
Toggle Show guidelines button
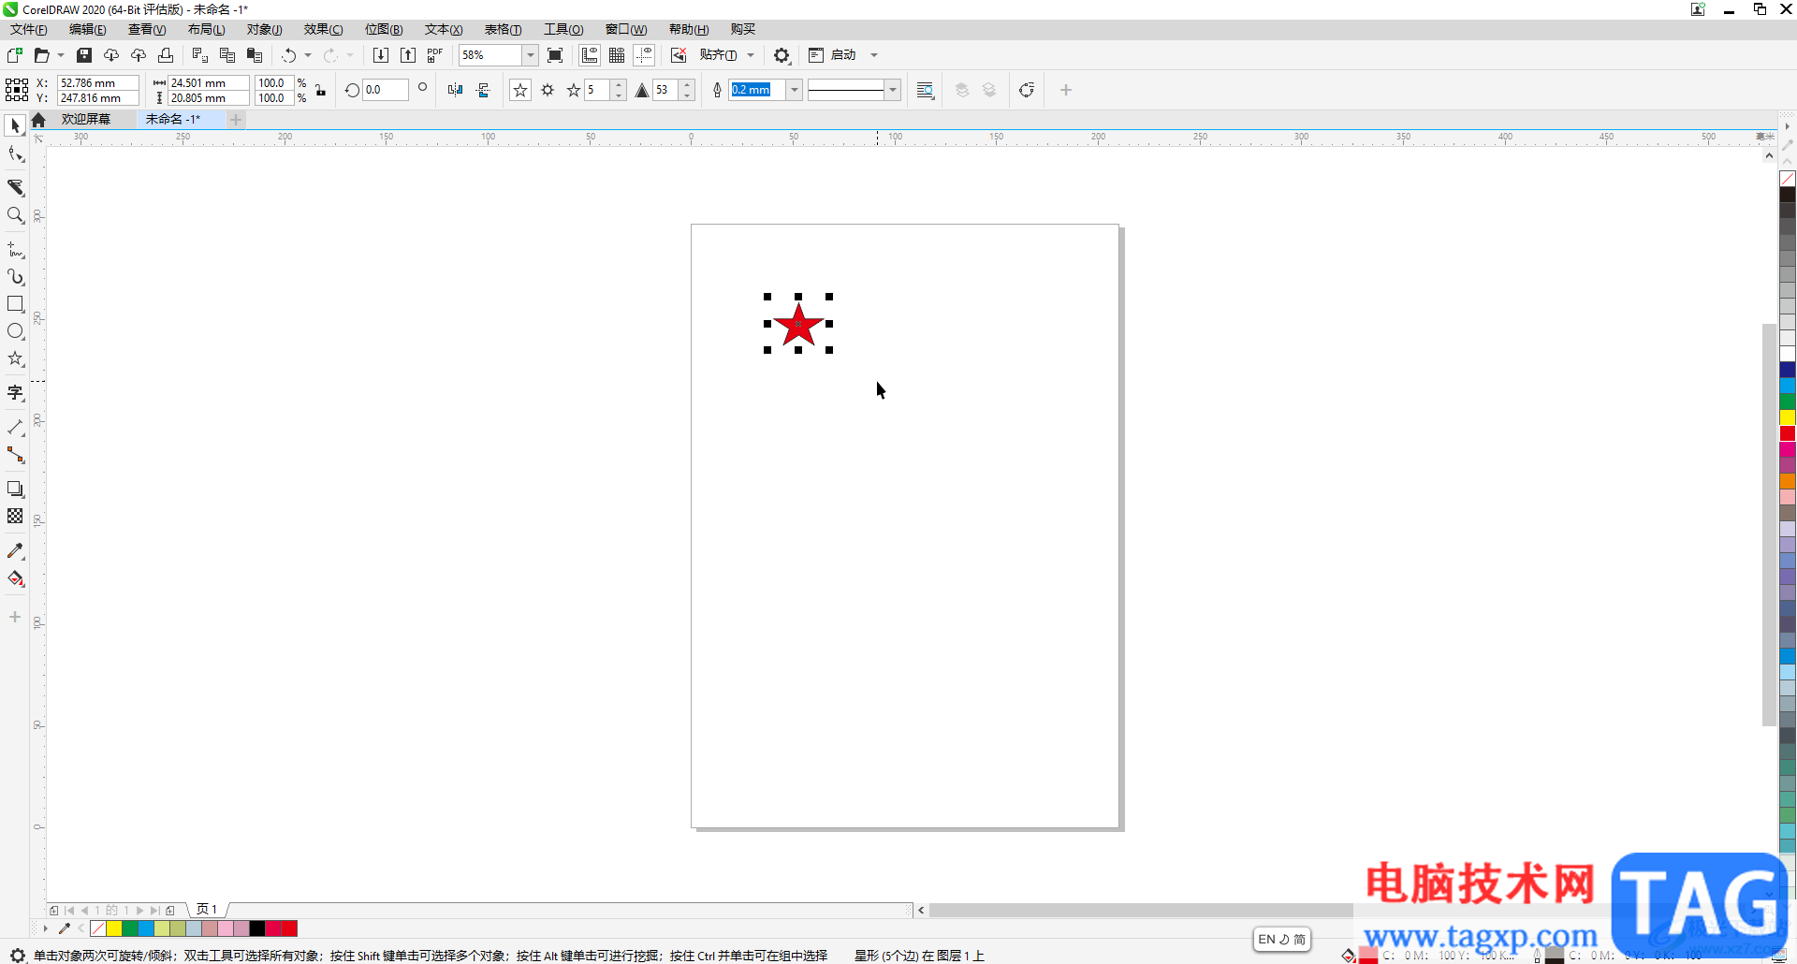[644, 55]
